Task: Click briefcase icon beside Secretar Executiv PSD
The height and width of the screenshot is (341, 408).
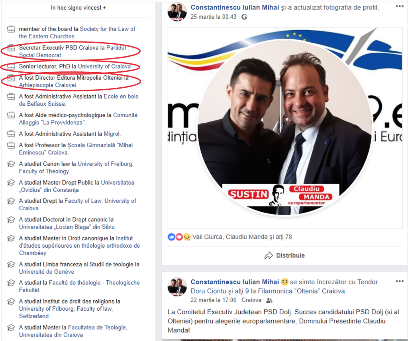Action: (11, 48)
